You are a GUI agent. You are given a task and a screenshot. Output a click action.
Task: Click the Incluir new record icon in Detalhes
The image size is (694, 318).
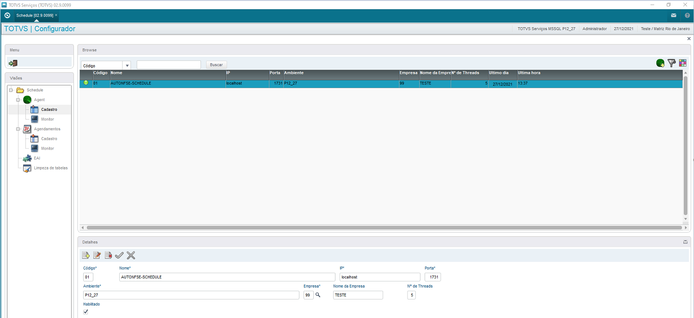[85, 255]
